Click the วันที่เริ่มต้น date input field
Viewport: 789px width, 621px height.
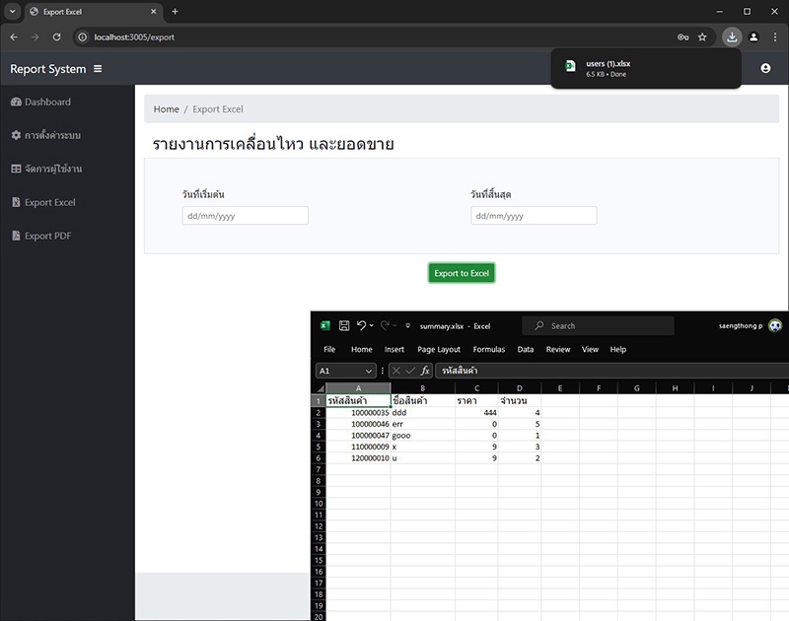click(245, 215)
